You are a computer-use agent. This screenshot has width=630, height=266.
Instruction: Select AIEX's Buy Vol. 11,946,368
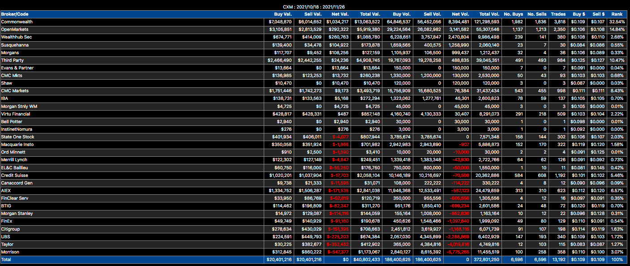399,191
